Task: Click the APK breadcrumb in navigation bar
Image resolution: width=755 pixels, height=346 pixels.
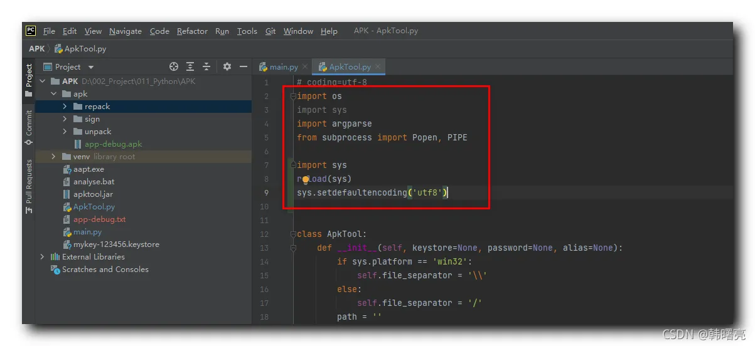Action: [x=37, y=48]
